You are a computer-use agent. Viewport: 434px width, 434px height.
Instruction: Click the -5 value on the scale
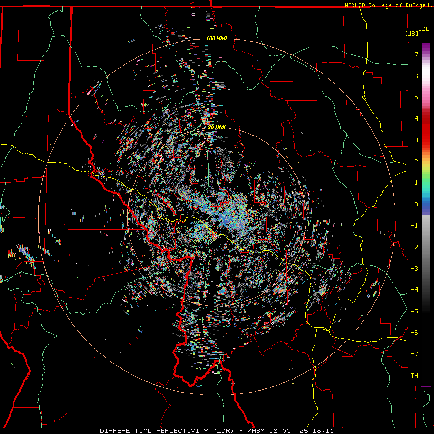coord(414,311)
